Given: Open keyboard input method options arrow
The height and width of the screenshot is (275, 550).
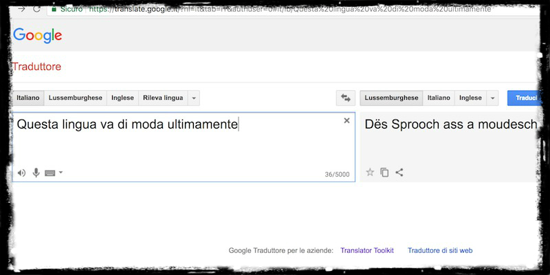Looking at the screenshot, I should click(x=60, y=173).
